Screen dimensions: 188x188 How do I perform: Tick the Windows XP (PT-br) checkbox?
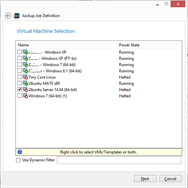19,58
